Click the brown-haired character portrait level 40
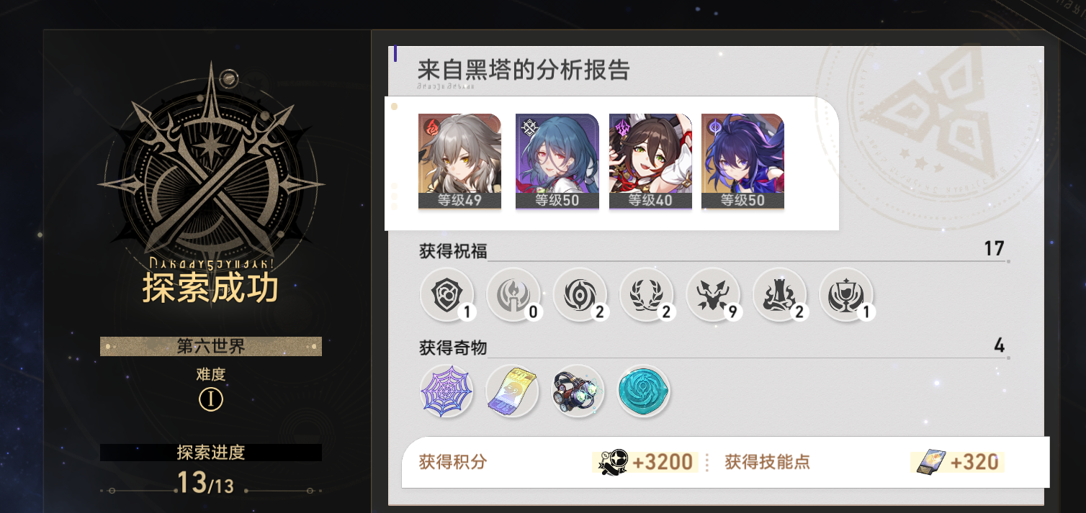The height and width of the screenshot is (513, 1086). tap(650, 161)
